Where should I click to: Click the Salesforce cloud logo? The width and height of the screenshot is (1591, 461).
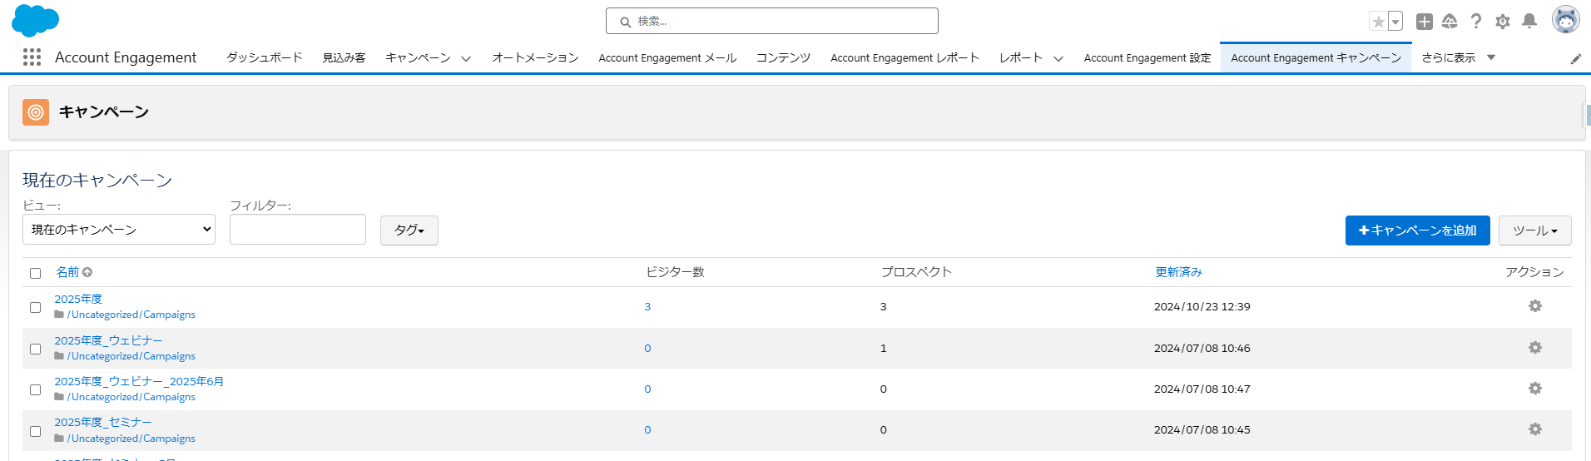[35, 20]
